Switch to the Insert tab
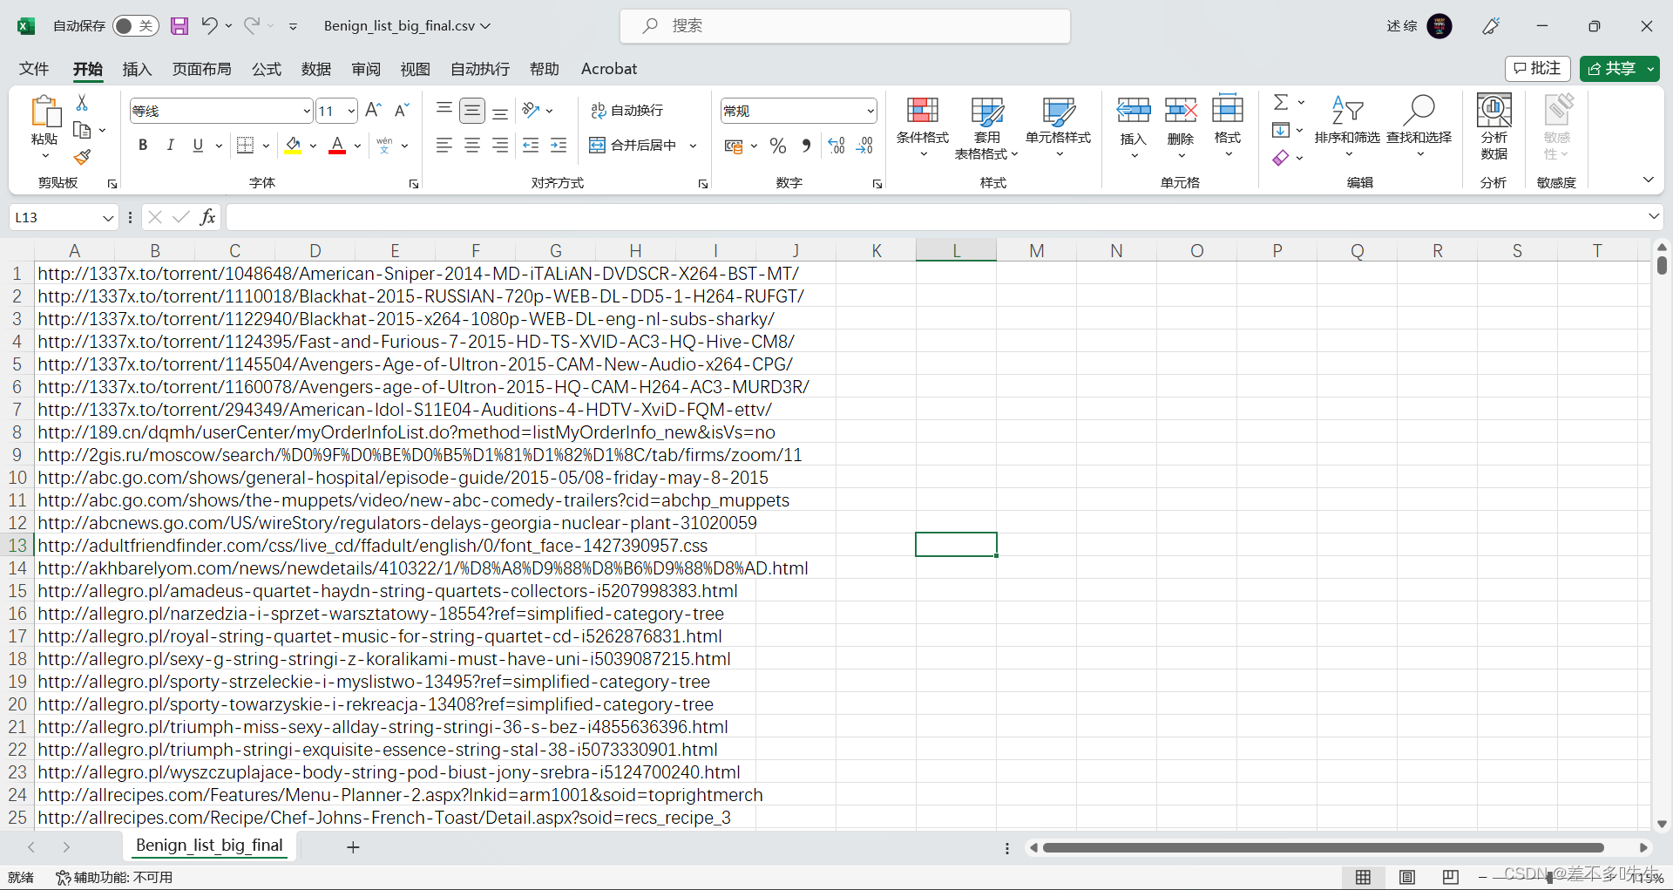The height and width of the screenshot is (890, 1673). pos(137,69)
